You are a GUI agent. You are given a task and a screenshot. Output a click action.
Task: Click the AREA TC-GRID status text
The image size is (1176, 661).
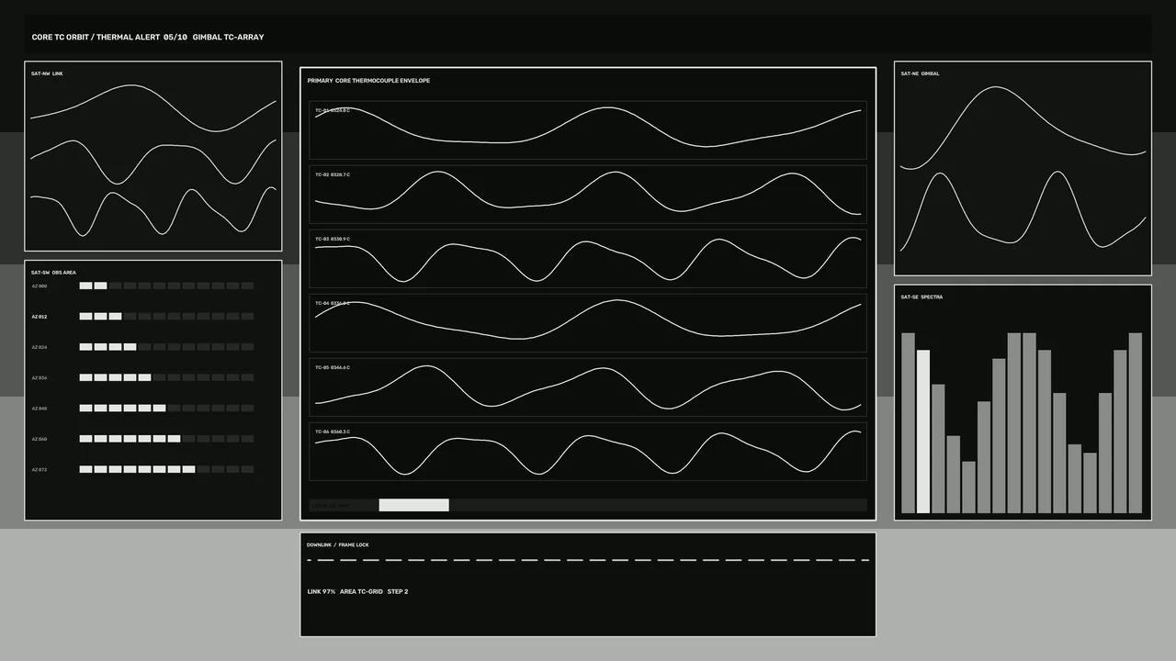coord(361,592)
